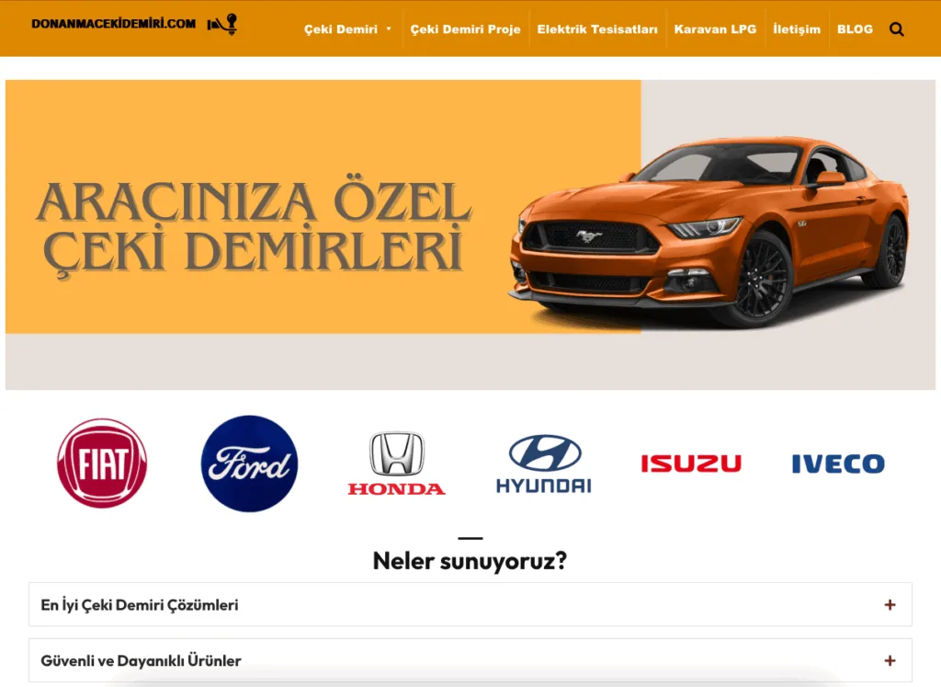Select the Isuzu brand logo

(x=691, y=464)
